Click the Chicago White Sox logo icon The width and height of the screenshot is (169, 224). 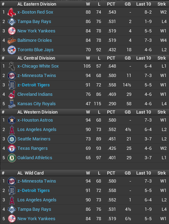[x=12, y=66]
